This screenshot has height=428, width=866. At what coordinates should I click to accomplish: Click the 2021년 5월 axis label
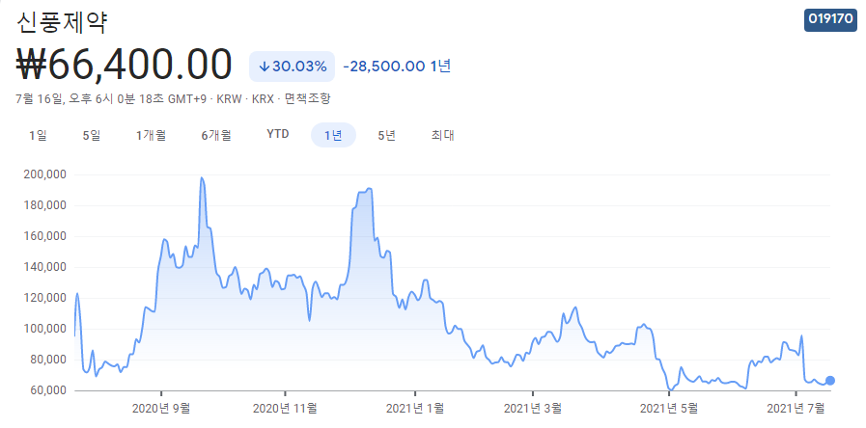[669, 408]
